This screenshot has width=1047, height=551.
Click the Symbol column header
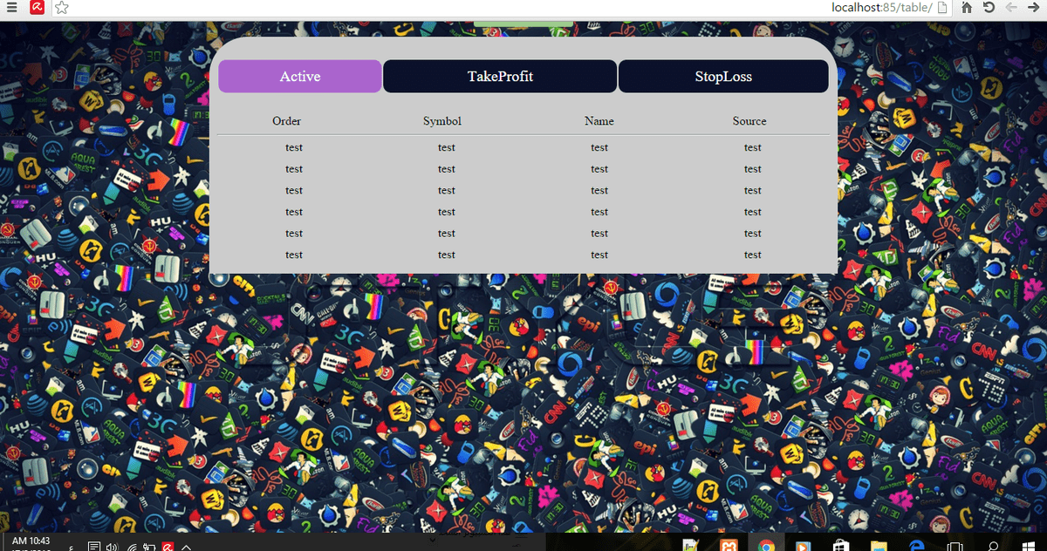click(441, 121)
